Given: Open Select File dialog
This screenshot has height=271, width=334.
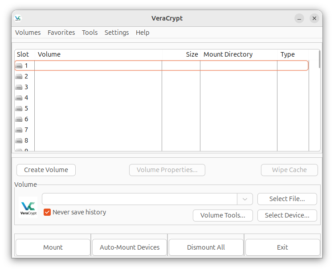Looking at the screenshot, I should coord(287,199).
